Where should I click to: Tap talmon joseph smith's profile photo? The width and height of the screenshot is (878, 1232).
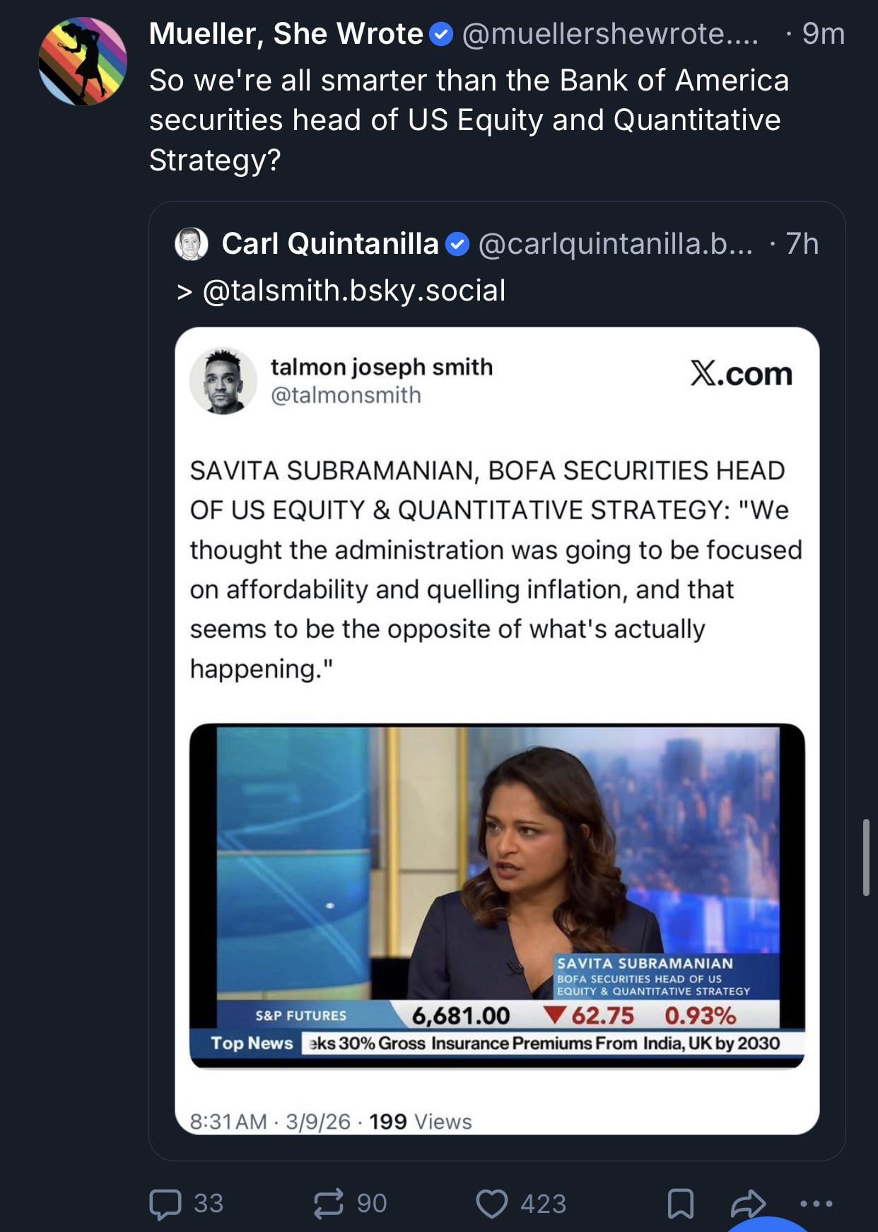click(x=223, y=380)
